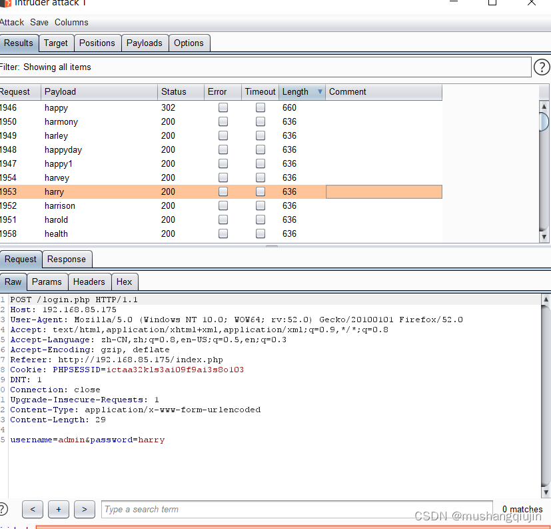Sort by the Comment column header
Image resolution: width=551 pixels, height=529 pixels.
tap(384, 92)
